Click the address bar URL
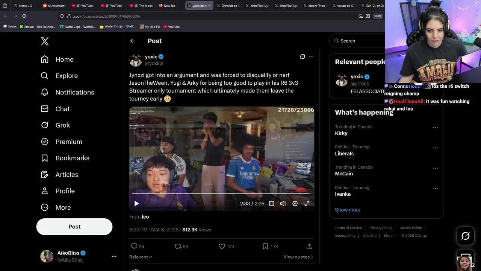Image resolution: width=481 pixels, height=271 pixels. (x=107, y=16)
